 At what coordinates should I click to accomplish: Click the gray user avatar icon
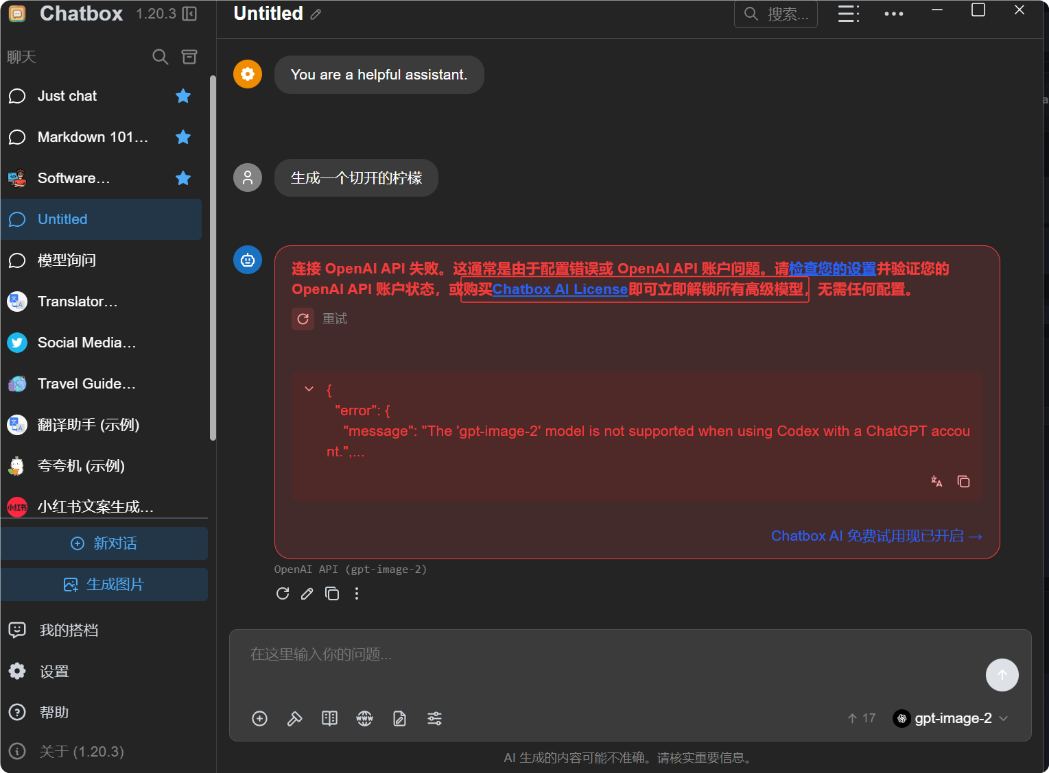coord(248,177)
